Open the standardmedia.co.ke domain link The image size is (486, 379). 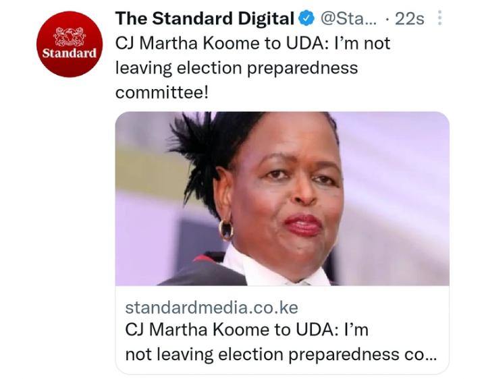click(x=211, y=308)
